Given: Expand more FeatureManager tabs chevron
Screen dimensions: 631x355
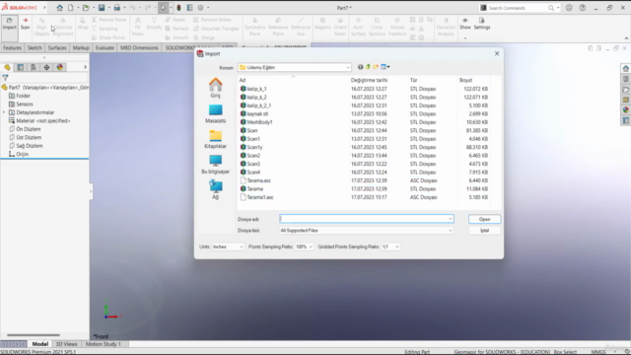Looking at the screenshot, I should pyautogui.click(x=86, y=67).
